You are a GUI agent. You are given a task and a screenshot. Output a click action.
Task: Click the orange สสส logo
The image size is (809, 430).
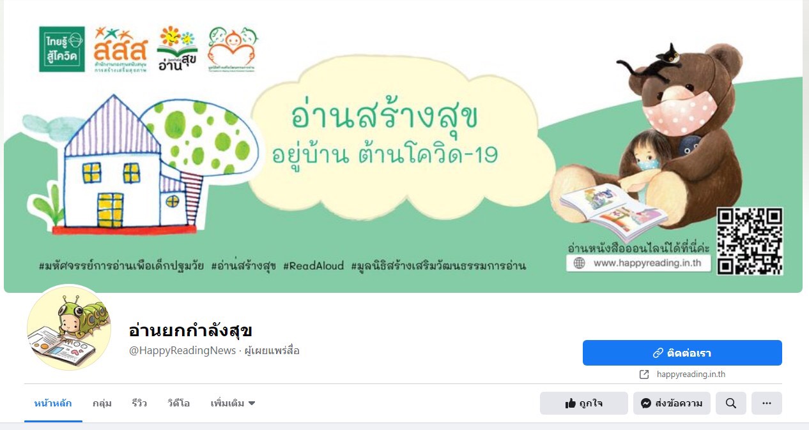pos(119,49)
